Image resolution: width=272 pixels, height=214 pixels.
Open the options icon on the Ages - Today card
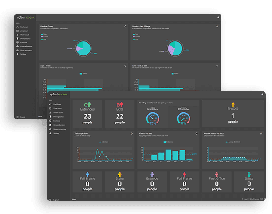point(125,66)
